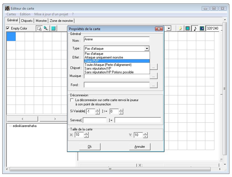The height and width of the screenshot is (177, 232).
Task: Switch to the Chipsets tab
Action: (x=27, y=20)
